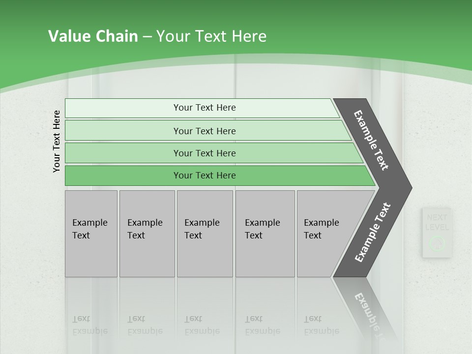Select the first lightest green text bar

click(202, 108)
